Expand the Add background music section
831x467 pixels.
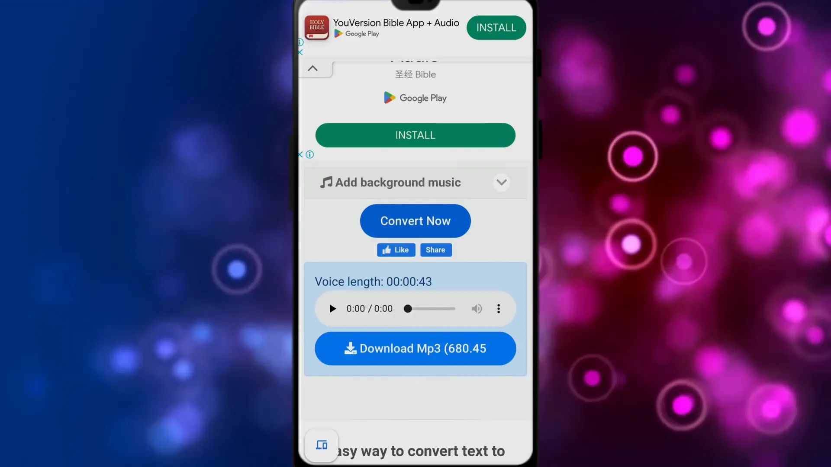[501, 181]
